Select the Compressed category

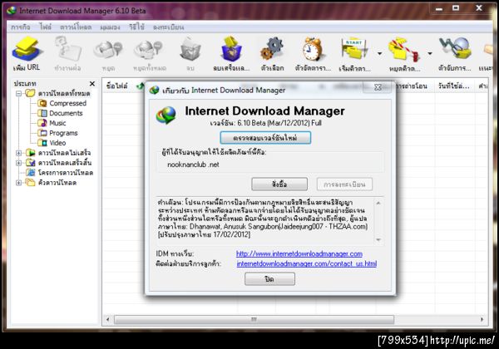coord(68,103)
